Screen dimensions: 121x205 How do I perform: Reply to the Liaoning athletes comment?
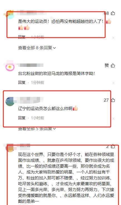[x=22, y=118]
